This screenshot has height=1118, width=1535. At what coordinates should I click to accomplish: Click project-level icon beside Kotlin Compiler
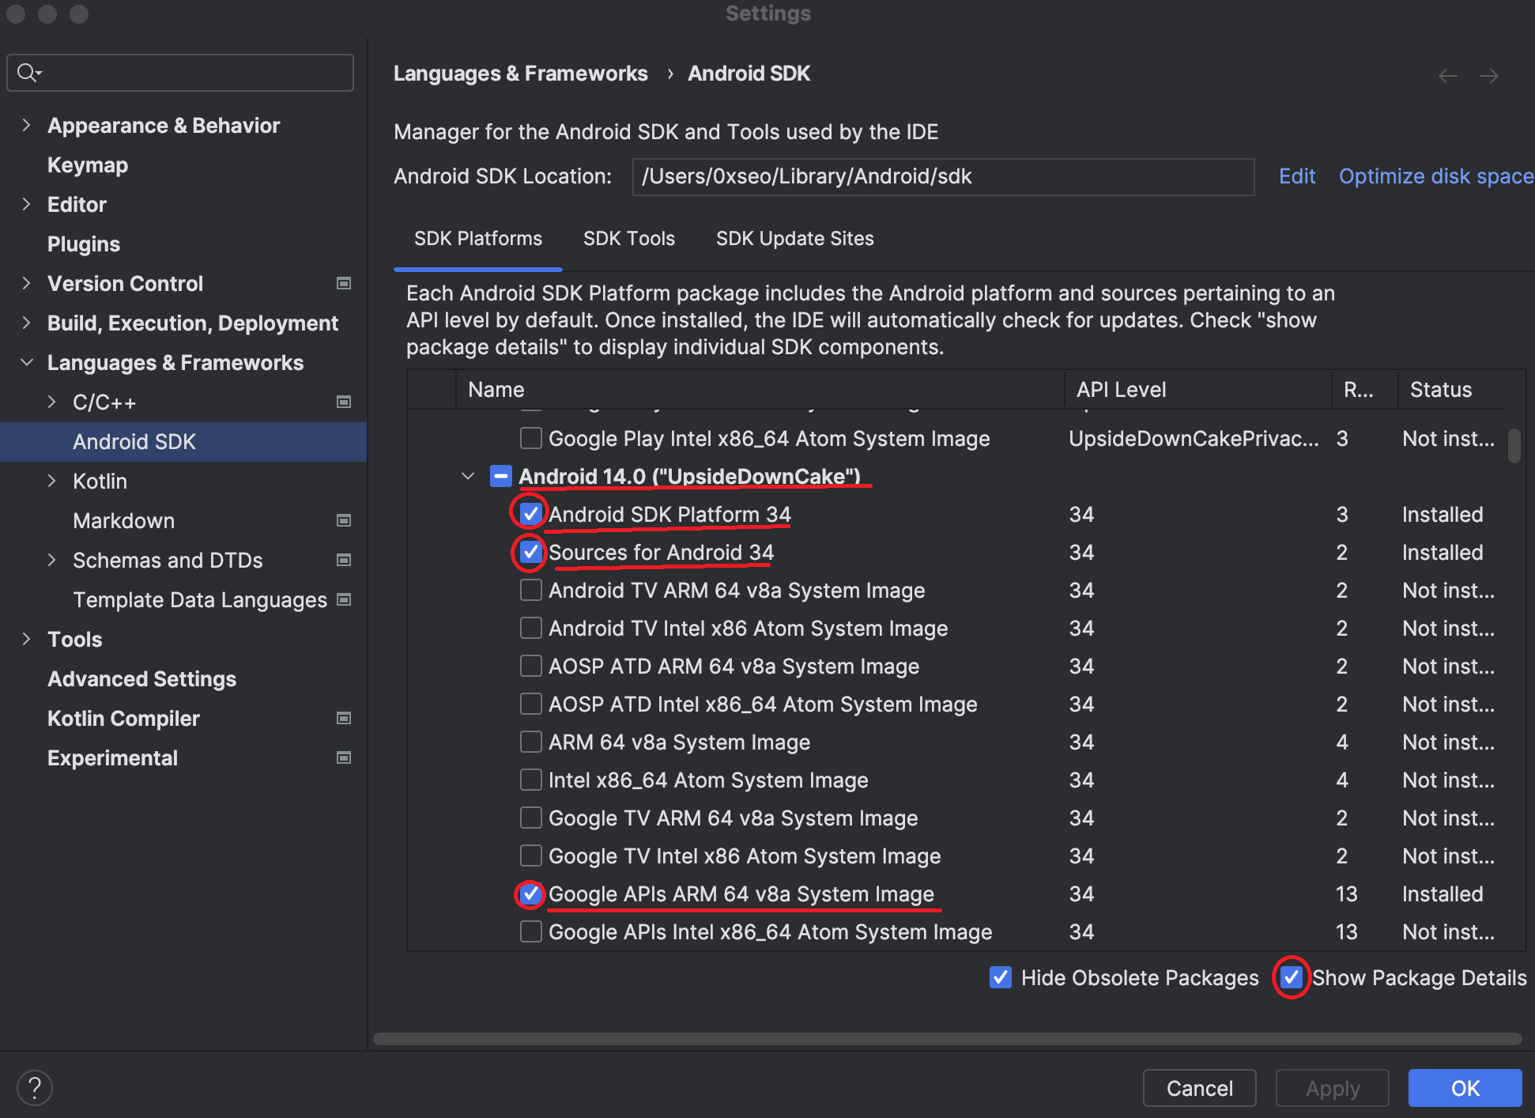[x=344, y=718]
